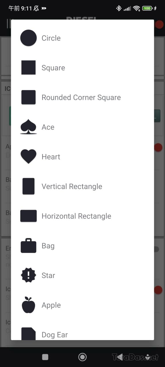The height and width of the screenshot is (367, 165).
Task: Toggle the red switch beside the Star row
Action: click(x=158, y=290)
